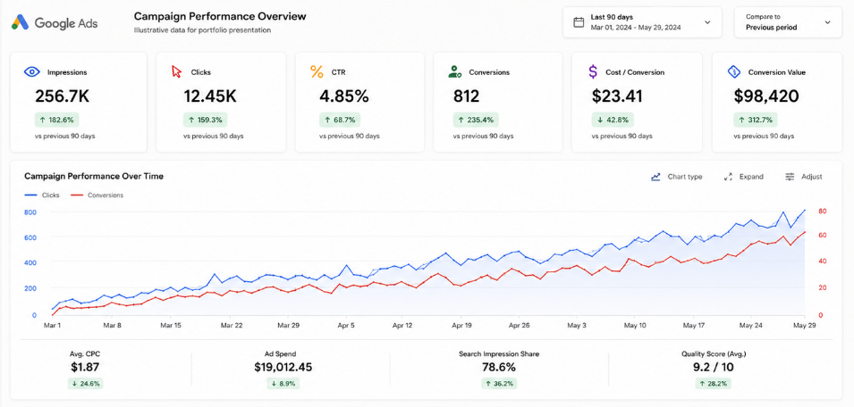
Task: Click the chevron beside Previous period
Action: click(x=827, y=22)
